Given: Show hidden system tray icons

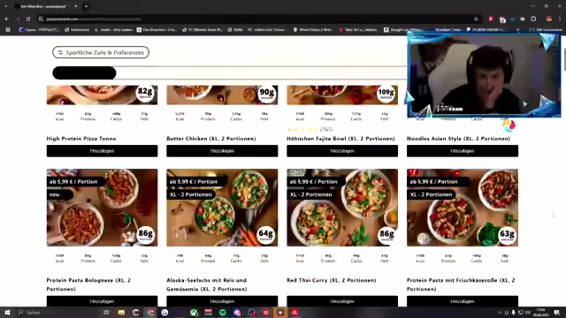Looking at the screenshot, I should click(x=500, y=313).
